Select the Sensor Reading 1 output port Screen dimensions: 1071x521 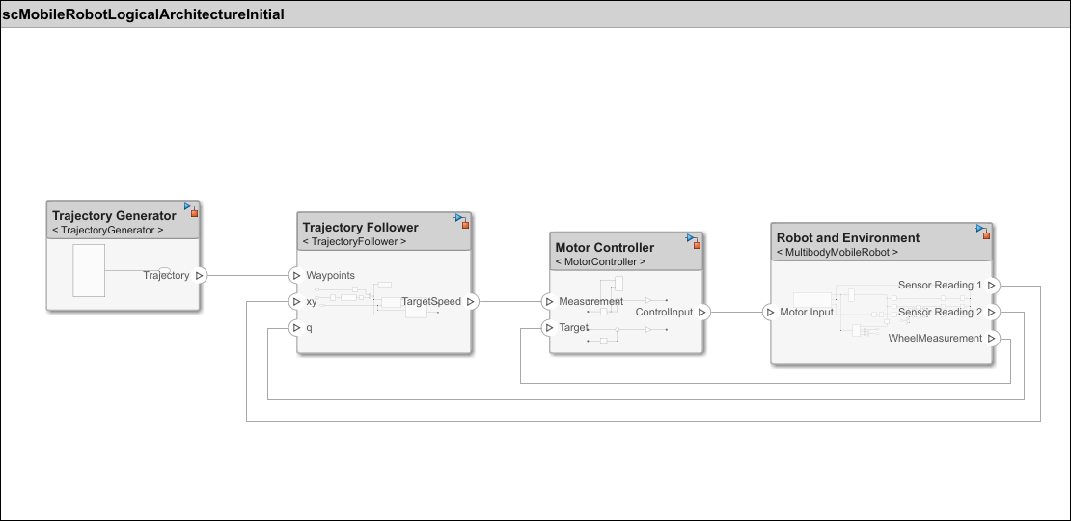(x=992, y=286)
